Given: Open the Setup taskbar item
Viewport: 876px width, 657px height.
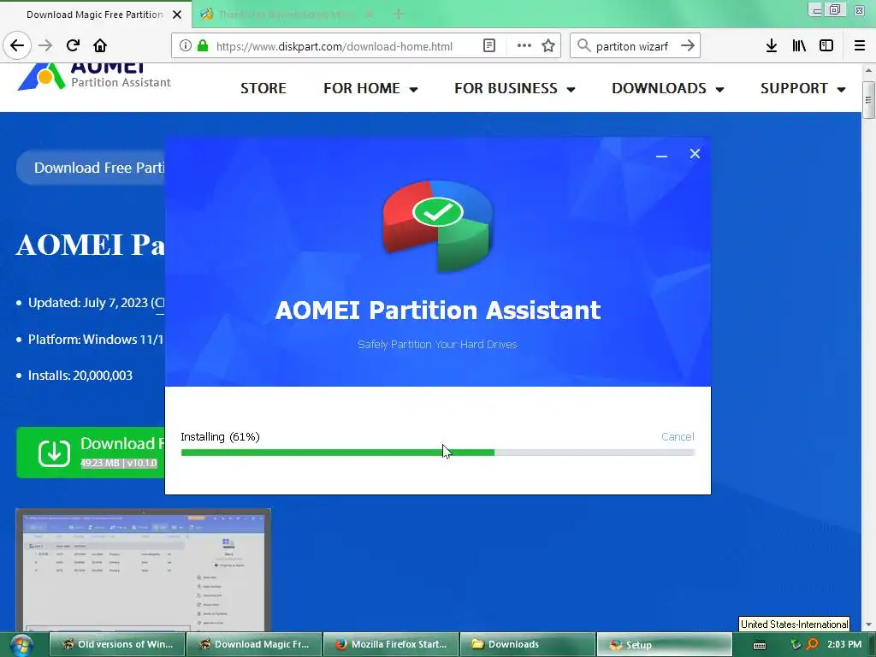Looking at the screenshot, I should click(664, 644).
